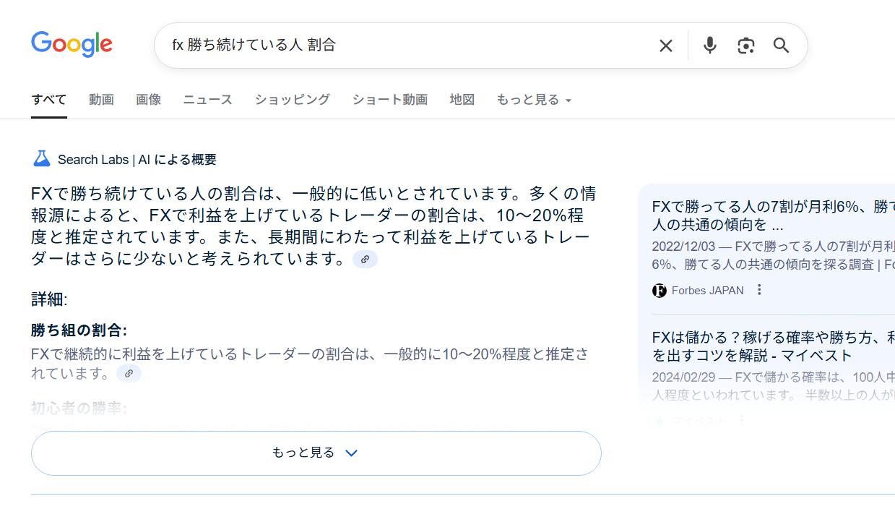Open the Forbes article FXで勝ってる人の7割が月利6%
This screenshot has width=895, height=509.
[x=773, y=215]
